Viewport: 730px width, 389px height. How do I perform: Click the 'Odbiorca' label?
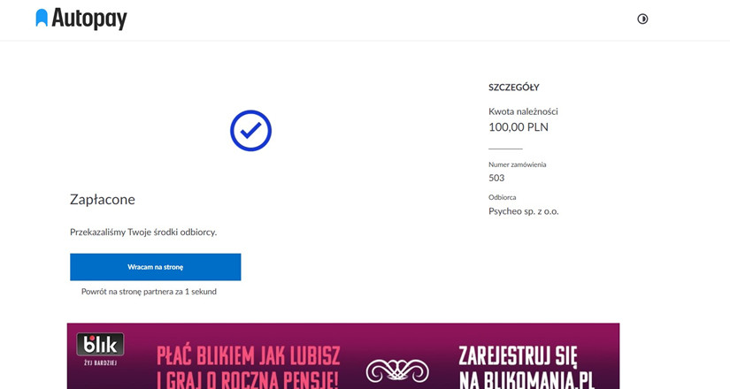[x=502, y=197]
